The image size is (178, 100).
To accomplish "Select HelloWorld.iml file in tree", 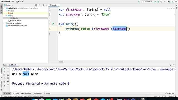I will [x=16, y=21].
